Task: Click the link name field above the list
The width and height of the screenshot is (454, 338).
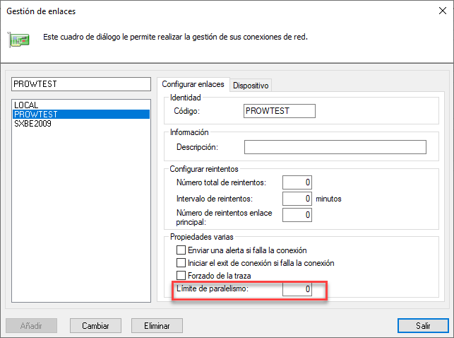Action: pos(80,84)
